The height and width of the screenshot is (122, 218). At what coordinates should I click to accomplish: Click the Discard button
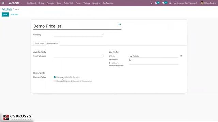[14, 14]
